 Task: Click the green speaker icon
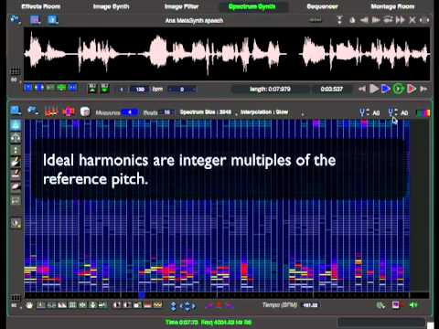coord(413,304)
